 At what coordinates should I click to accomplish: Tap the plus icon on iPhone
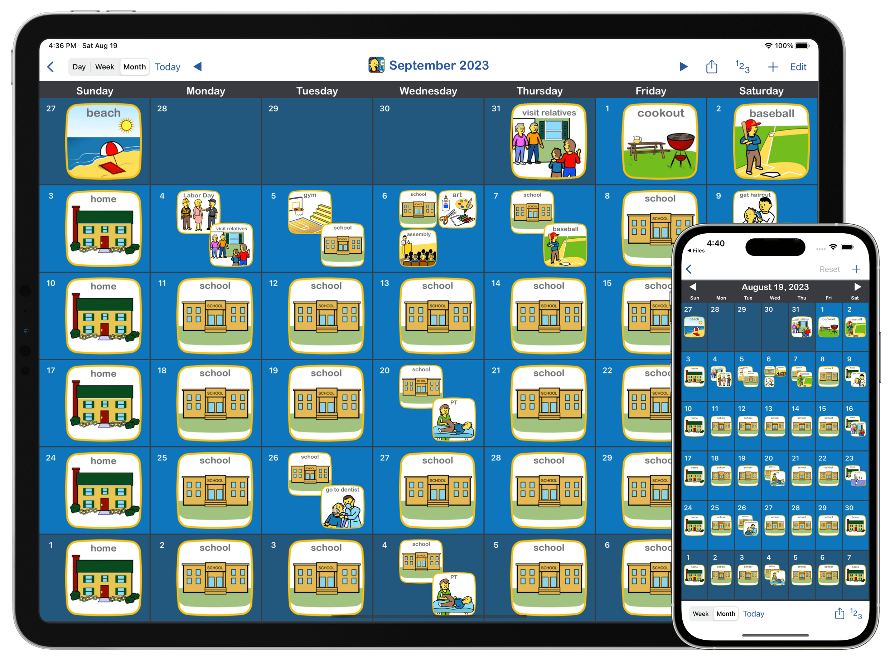tap(856, 269)
